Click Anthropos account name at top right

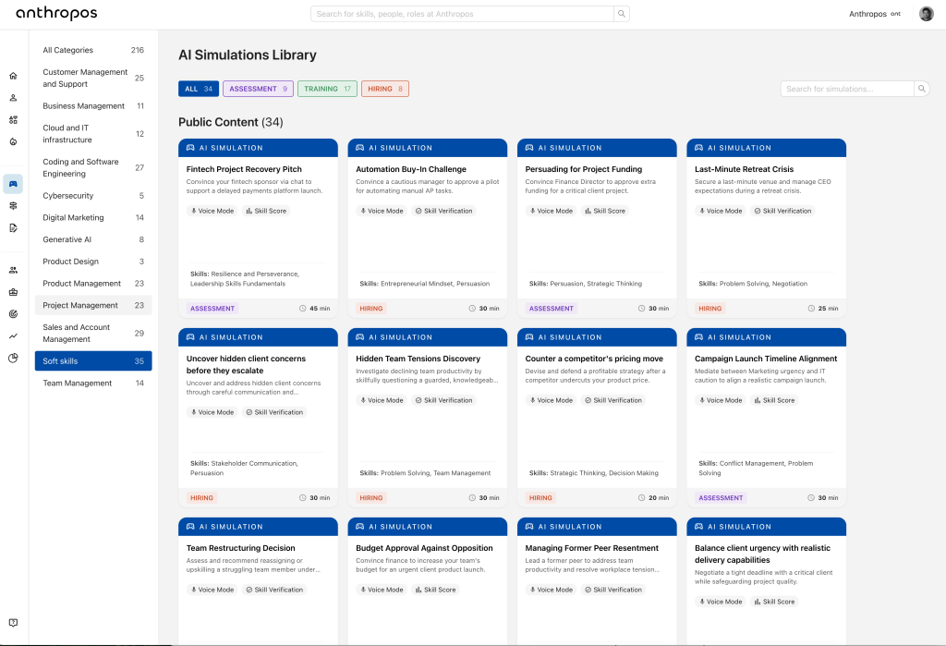point(867,14)
